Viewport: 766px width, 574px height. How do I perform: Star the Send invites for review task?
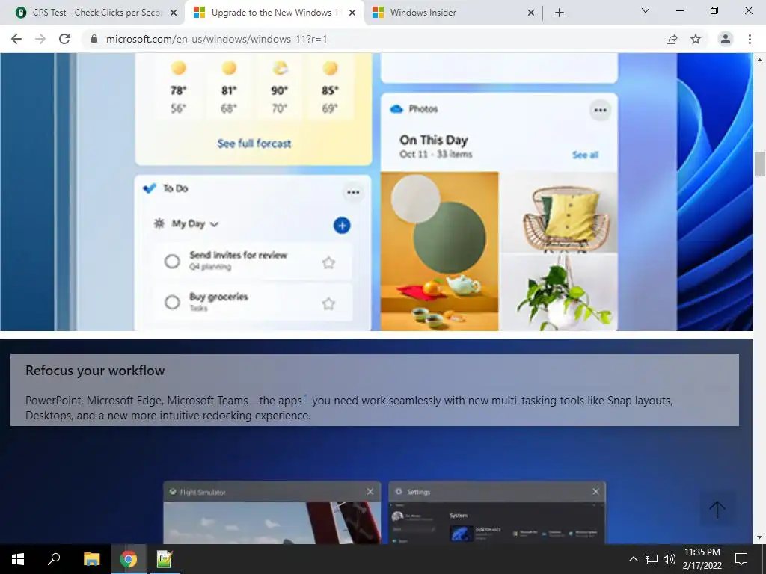329,262
